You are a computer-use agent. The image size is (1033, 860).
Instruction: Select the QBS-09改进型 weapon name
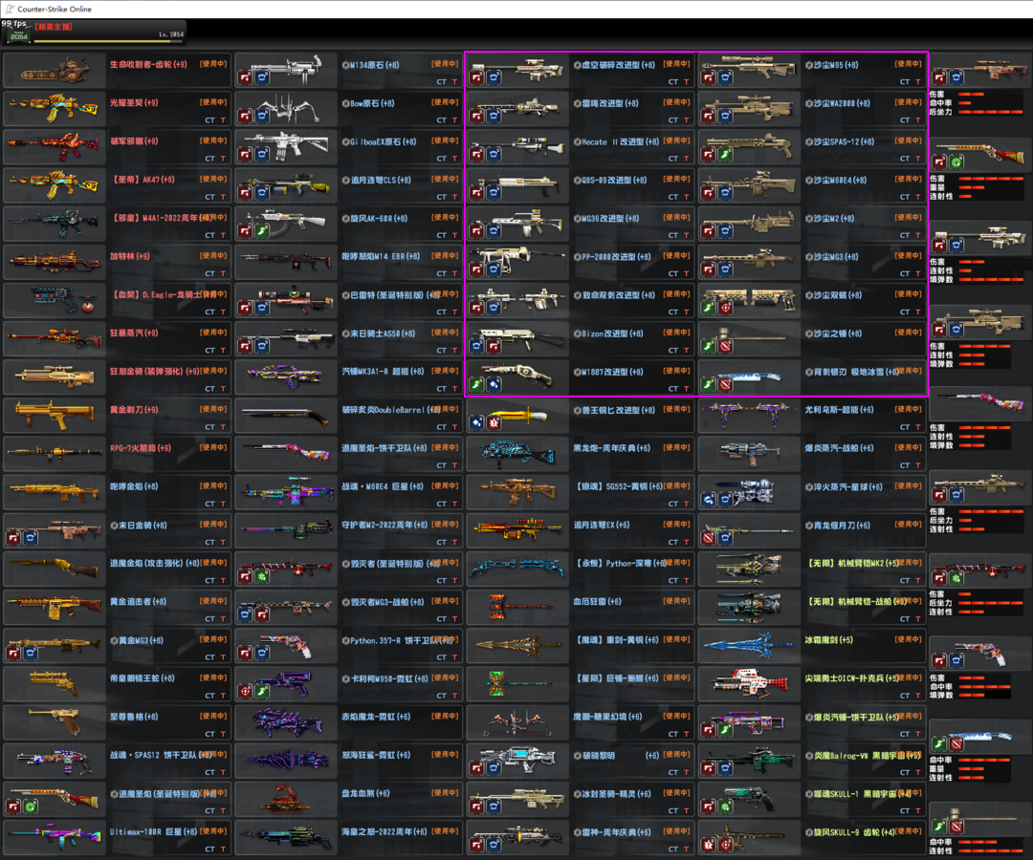point(614,180)
